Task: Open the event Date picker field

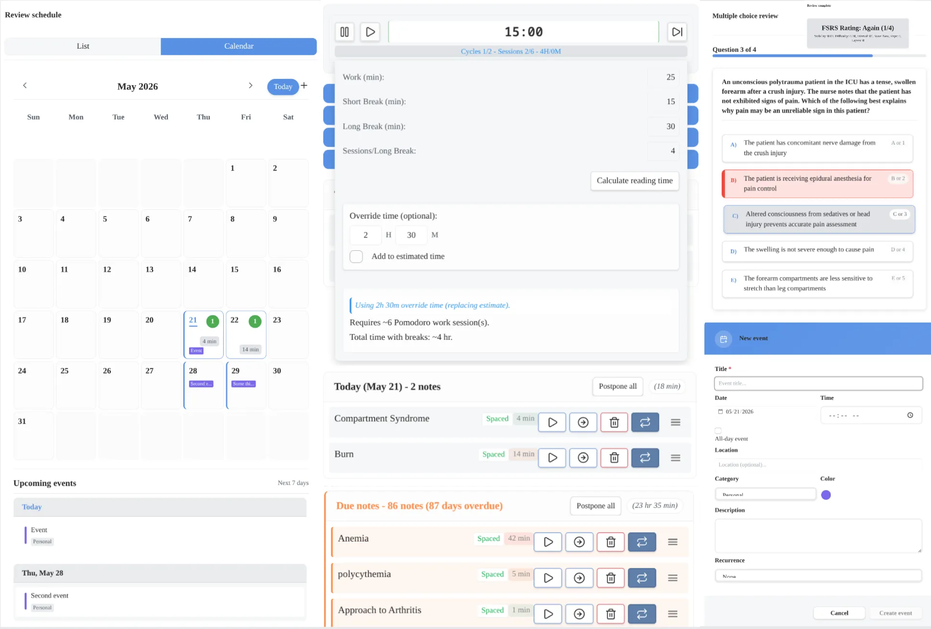Action: point(765,412)
